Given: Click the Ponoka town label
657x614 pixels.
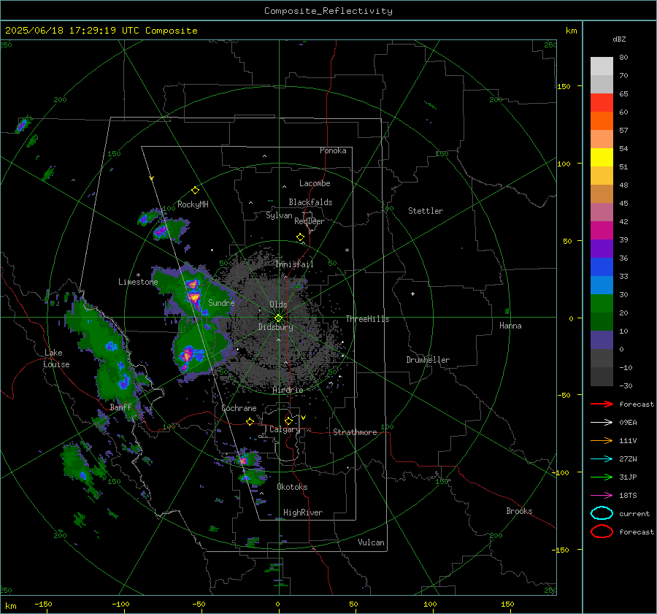Looking at the screenshot, I should coord(333,150).
